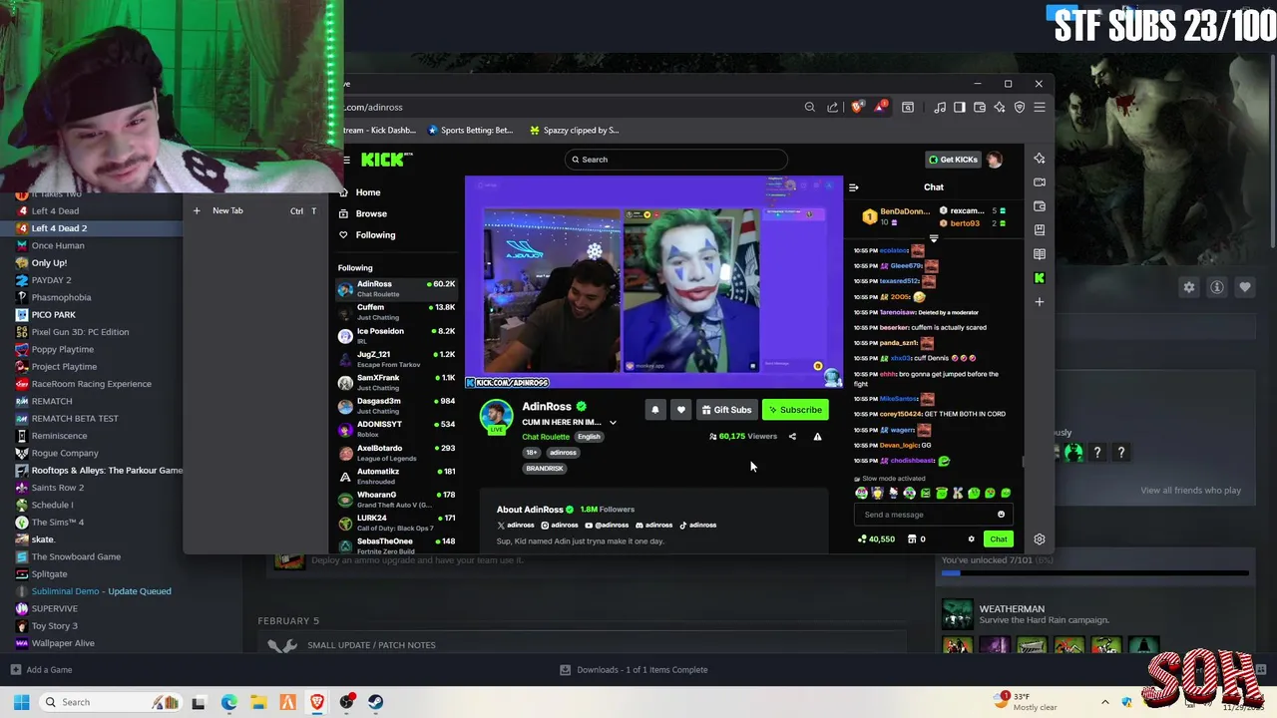Collapse chat with the arrow icon
Image resolution: width=1277 pixels, height=718 pixels.
click(x=853, y=187)
